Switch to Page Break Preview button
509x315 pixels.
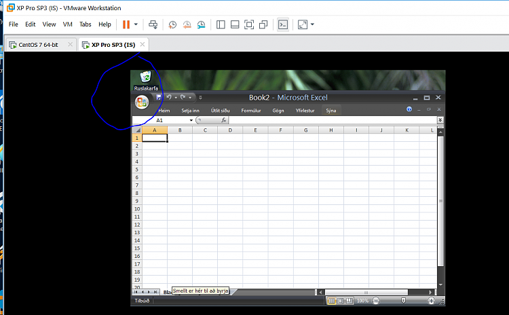349,301
